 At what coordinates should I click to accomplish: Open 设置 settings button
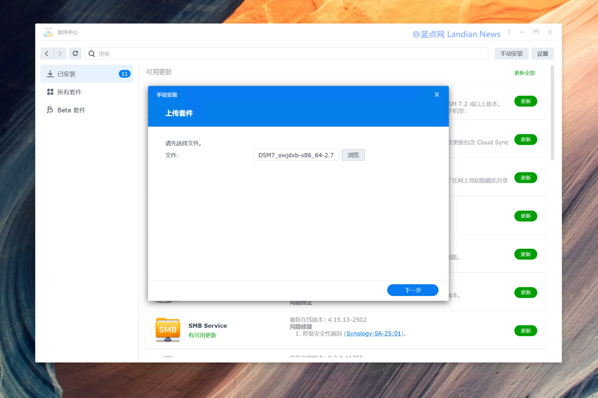point(542,53)
